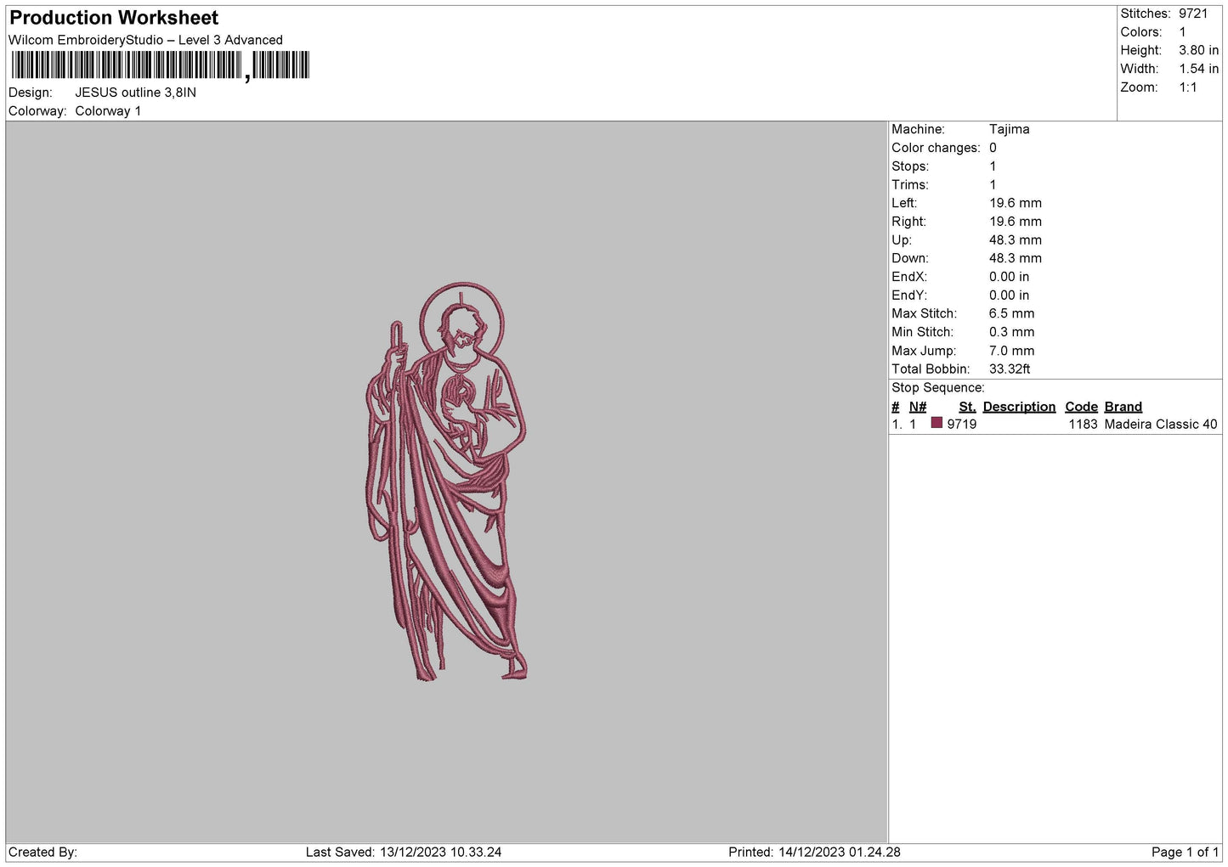Click the Created By label
The width and height of the screenshot is (1228, 867).
[x=42, y=853]
